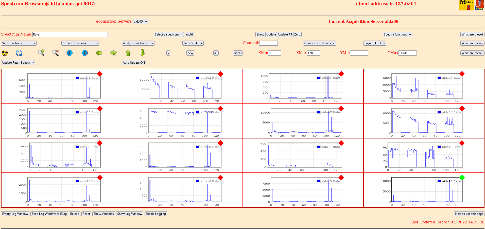This screenshot has height=229, width=485.
Task: Open the Number of Galleries dropdown
Action: (x=320, y=43)
